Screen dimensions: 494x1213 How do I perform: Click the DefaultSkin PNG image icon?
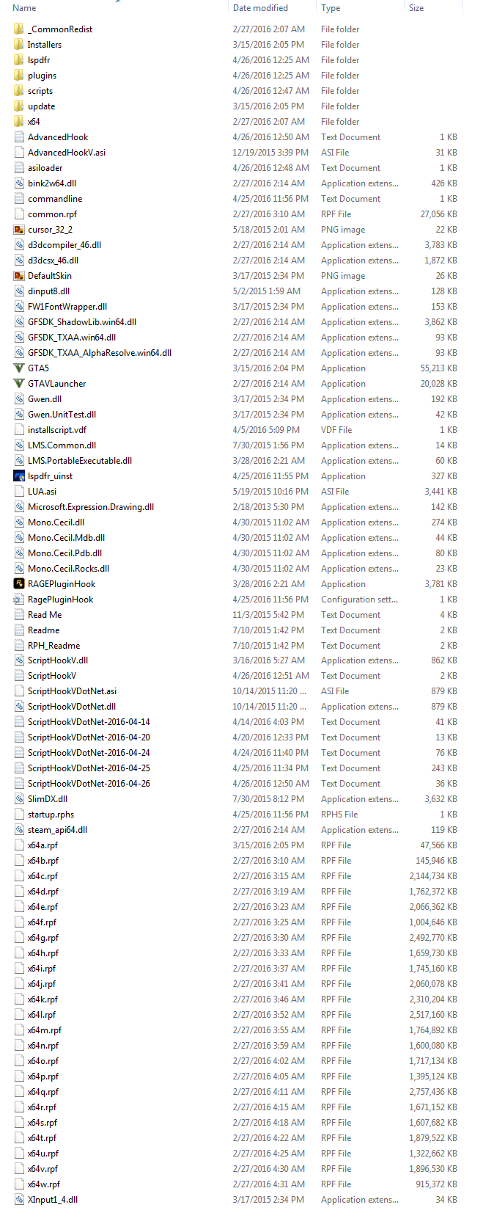(x=19, y=276)
